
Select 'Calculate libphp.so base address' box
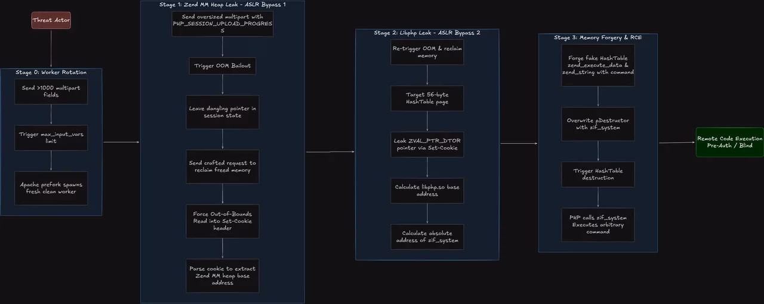click(427, 191)
